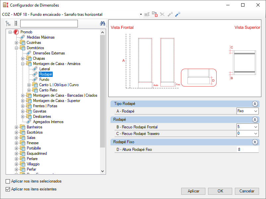266x199 pixels.
Task: Click the app icon in title bar
Action: point(6,5)
